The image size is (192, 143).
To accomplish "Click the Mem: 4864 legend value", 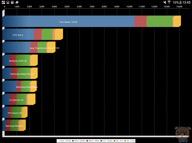I will pos(94,141).
